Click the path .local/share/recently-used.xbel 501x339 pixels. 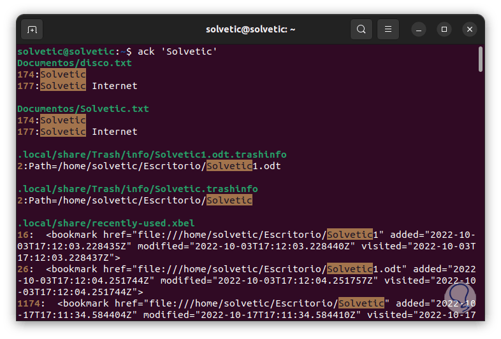(106, 223)
